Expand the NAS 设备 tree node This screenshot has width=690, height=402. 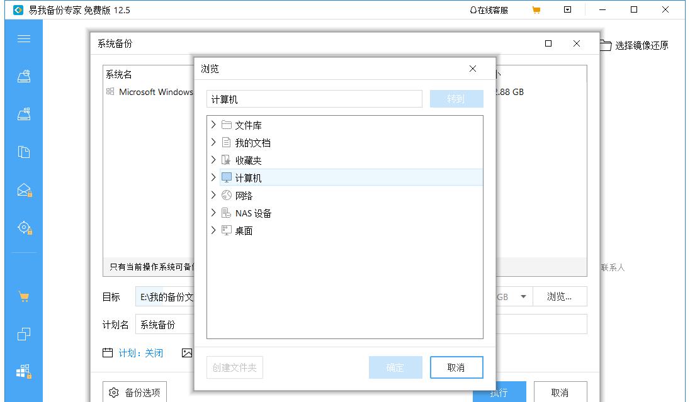point(213,213)
